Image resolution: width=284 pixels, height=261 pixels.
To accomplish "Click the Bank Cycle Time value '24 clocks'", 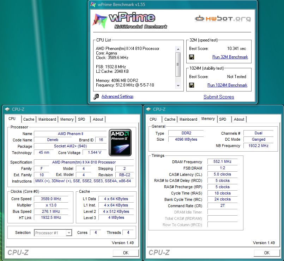I will [x=222, y=199].
